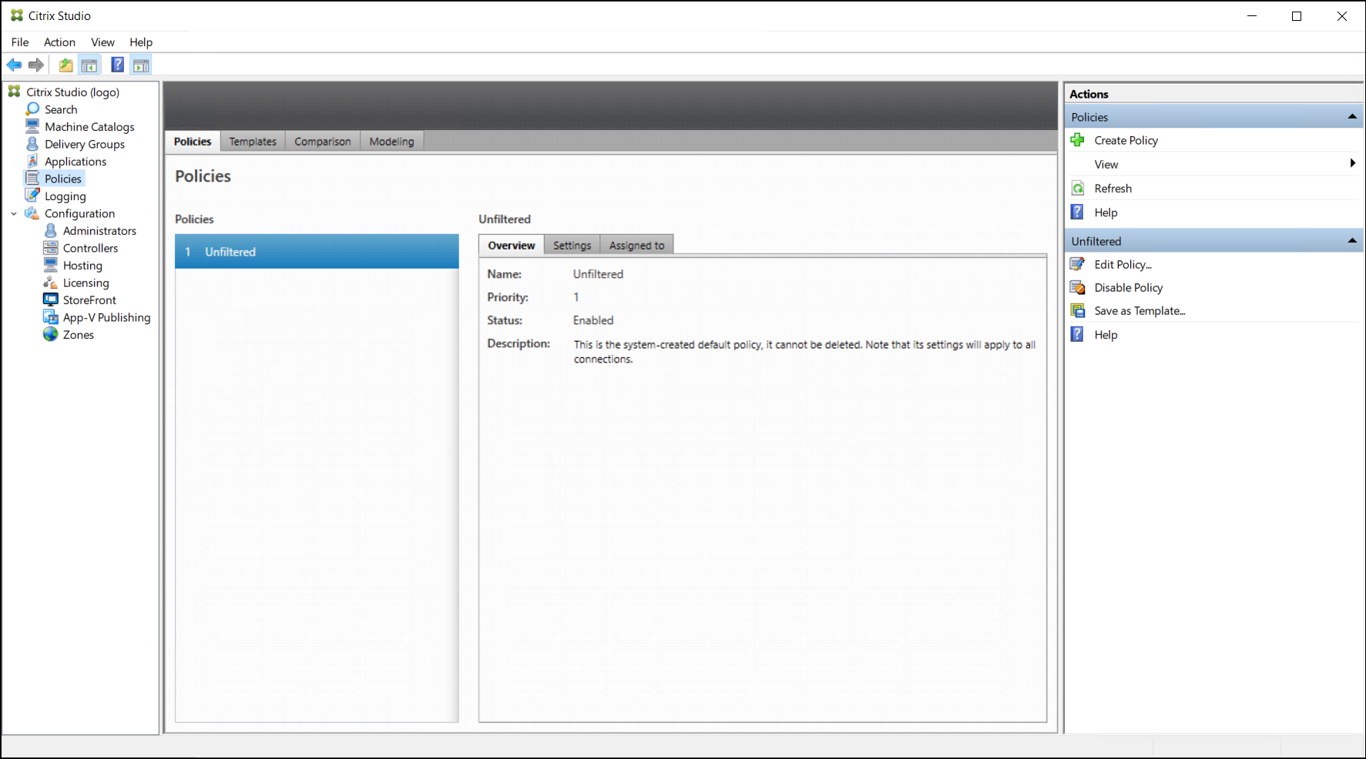
Task: Select App-V Publishing in the tree
Action: click(x=106, y=317)
